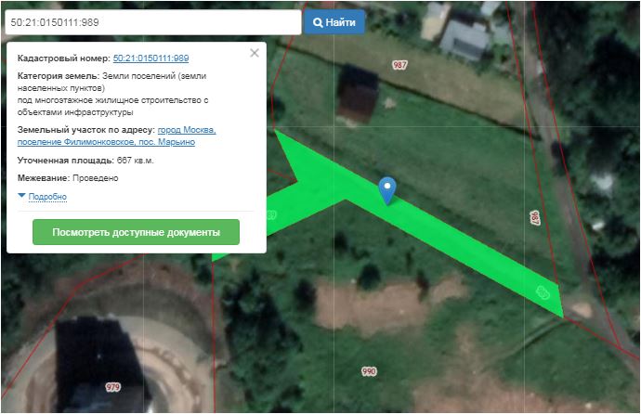This screenshot has height=414, width=641.
Task: Click the blue triangle beside Подробно
Action: coord(21,196)
